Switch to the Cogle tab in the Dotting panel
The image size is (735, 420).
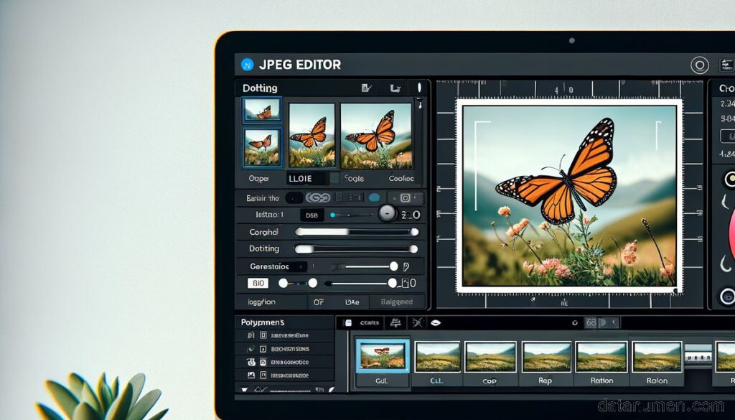coord(354,177)
